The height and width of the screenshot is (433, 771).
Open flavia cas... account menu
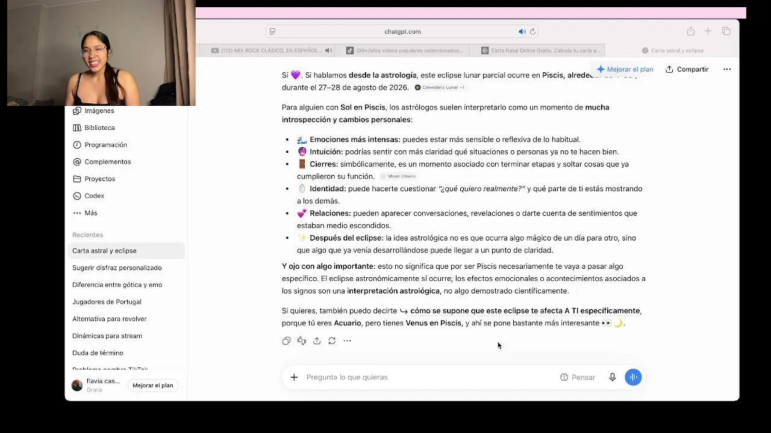96,385
